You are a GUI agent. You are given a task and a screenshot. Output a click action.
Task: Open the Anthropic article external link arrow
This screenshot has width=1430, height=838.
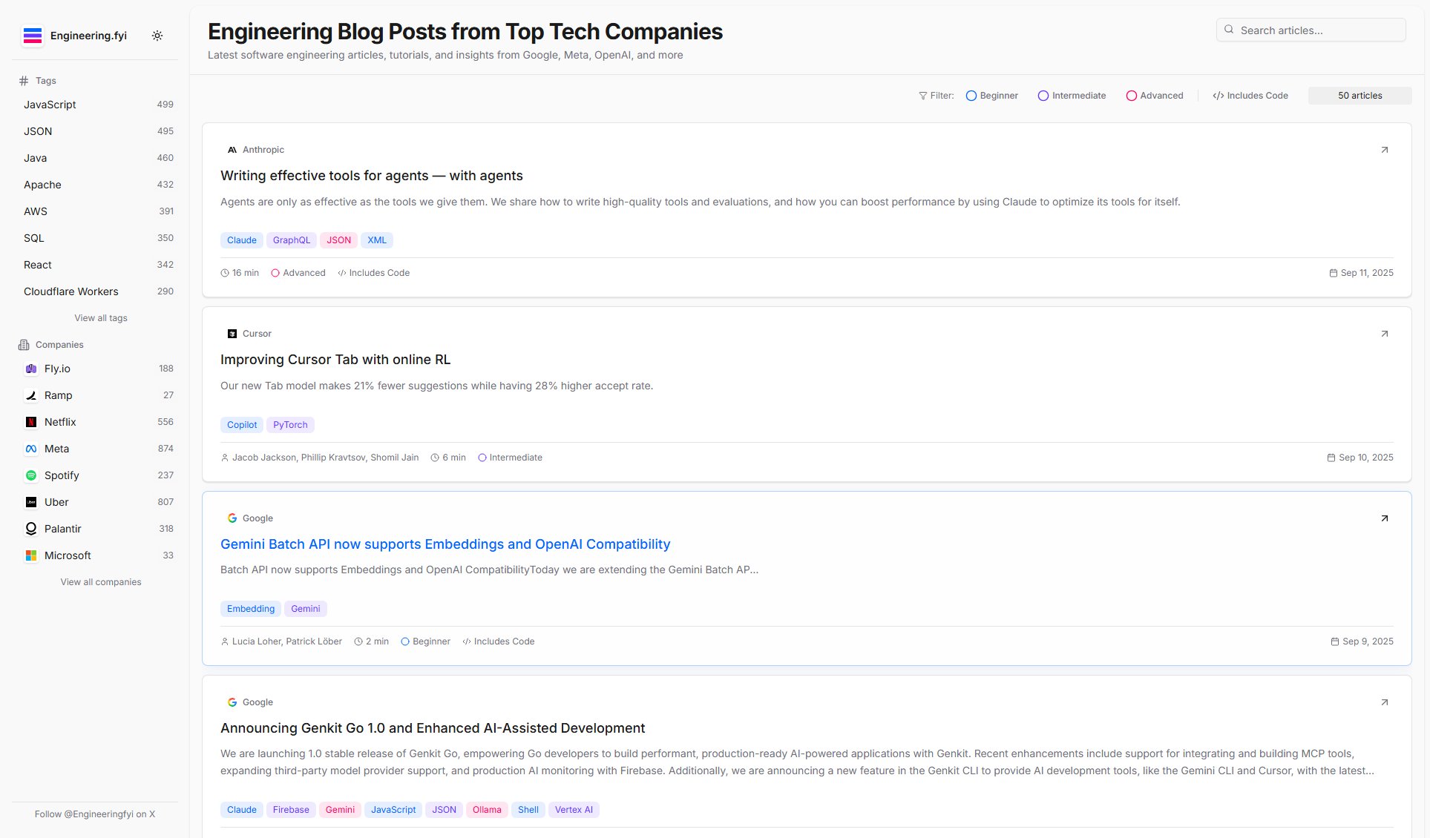(1384, 150)
